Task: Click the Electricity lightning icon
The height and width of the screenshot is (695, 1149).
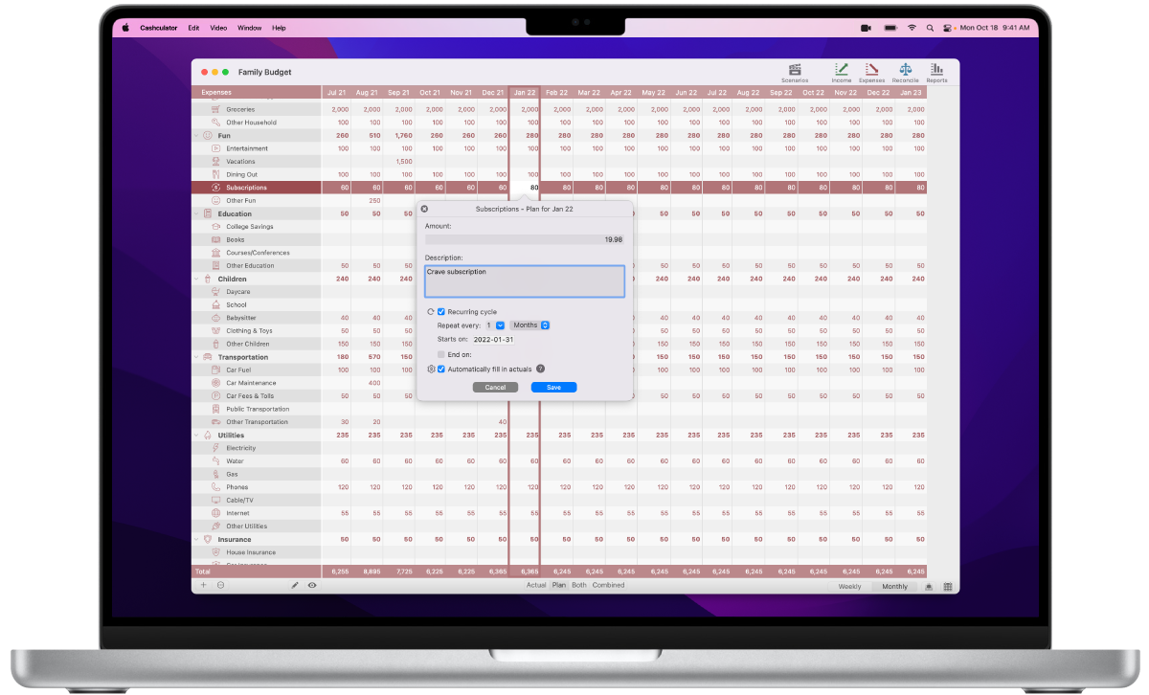Action: point(216,448)
